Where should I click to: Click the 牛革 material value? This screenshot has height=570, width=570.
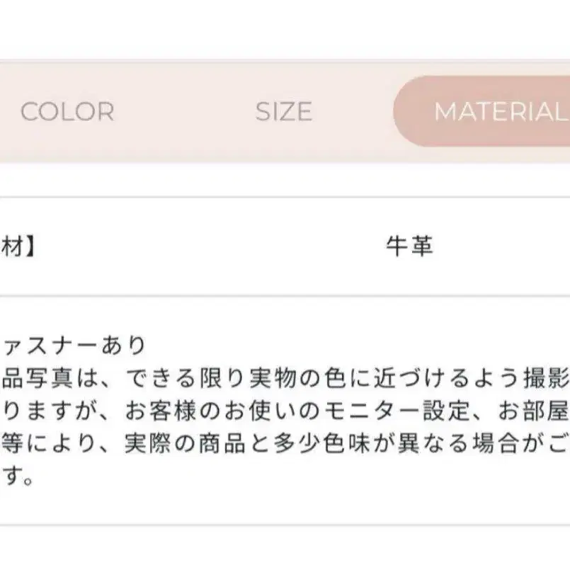pos(409,246)
